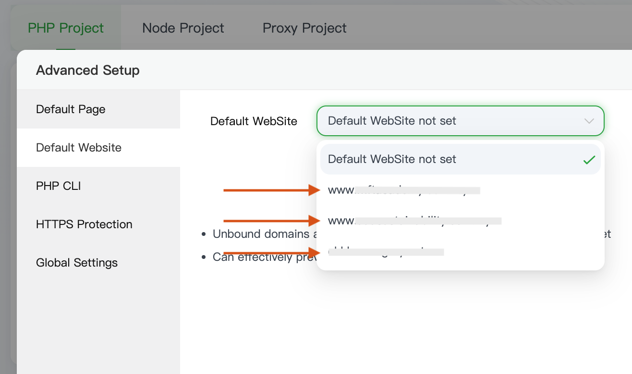Click the green checkmark on the selected option
632x374 pixels.
(x=589, y=160)
